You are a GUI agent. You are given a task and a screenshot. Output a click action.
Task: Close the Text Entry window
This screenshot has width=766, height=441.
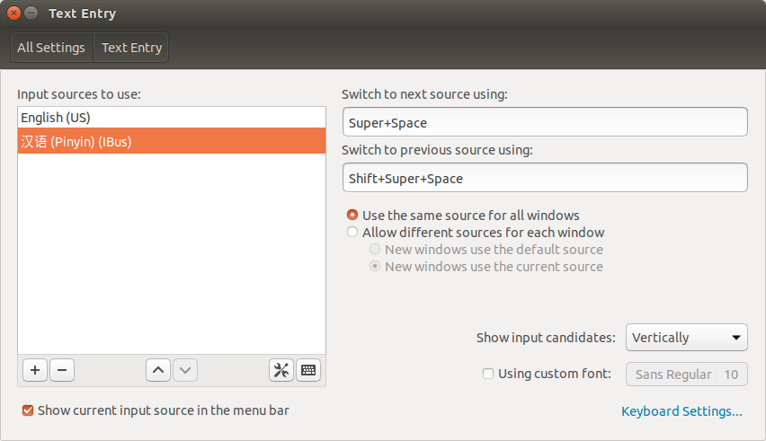coord(13,13)
